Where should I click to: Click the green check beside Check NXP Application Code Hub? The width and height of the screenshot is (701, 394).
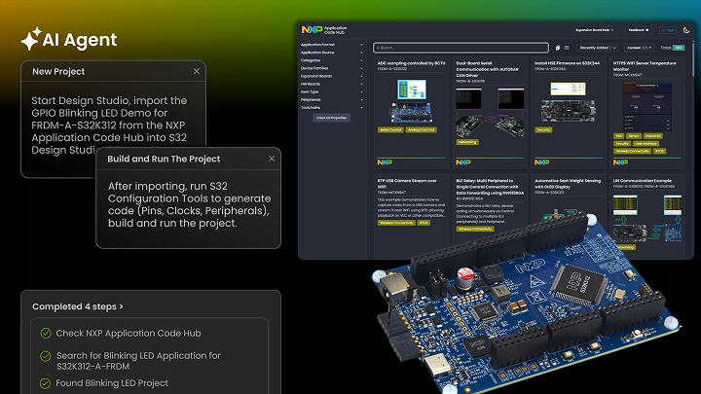46,334
